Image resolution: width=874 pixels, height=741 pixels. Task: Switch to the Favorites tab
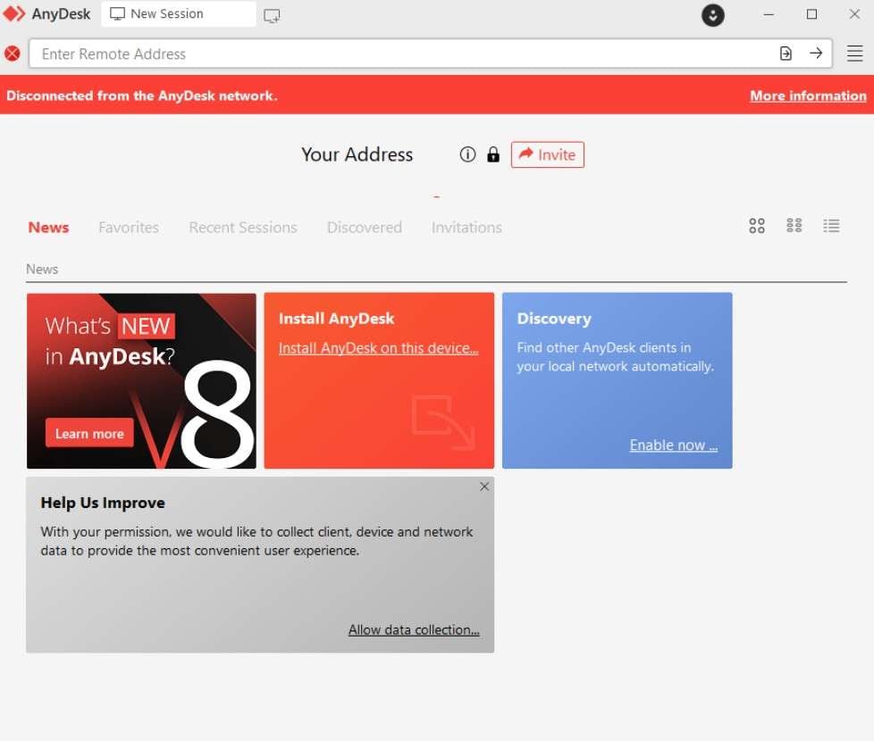pos(128,227)
